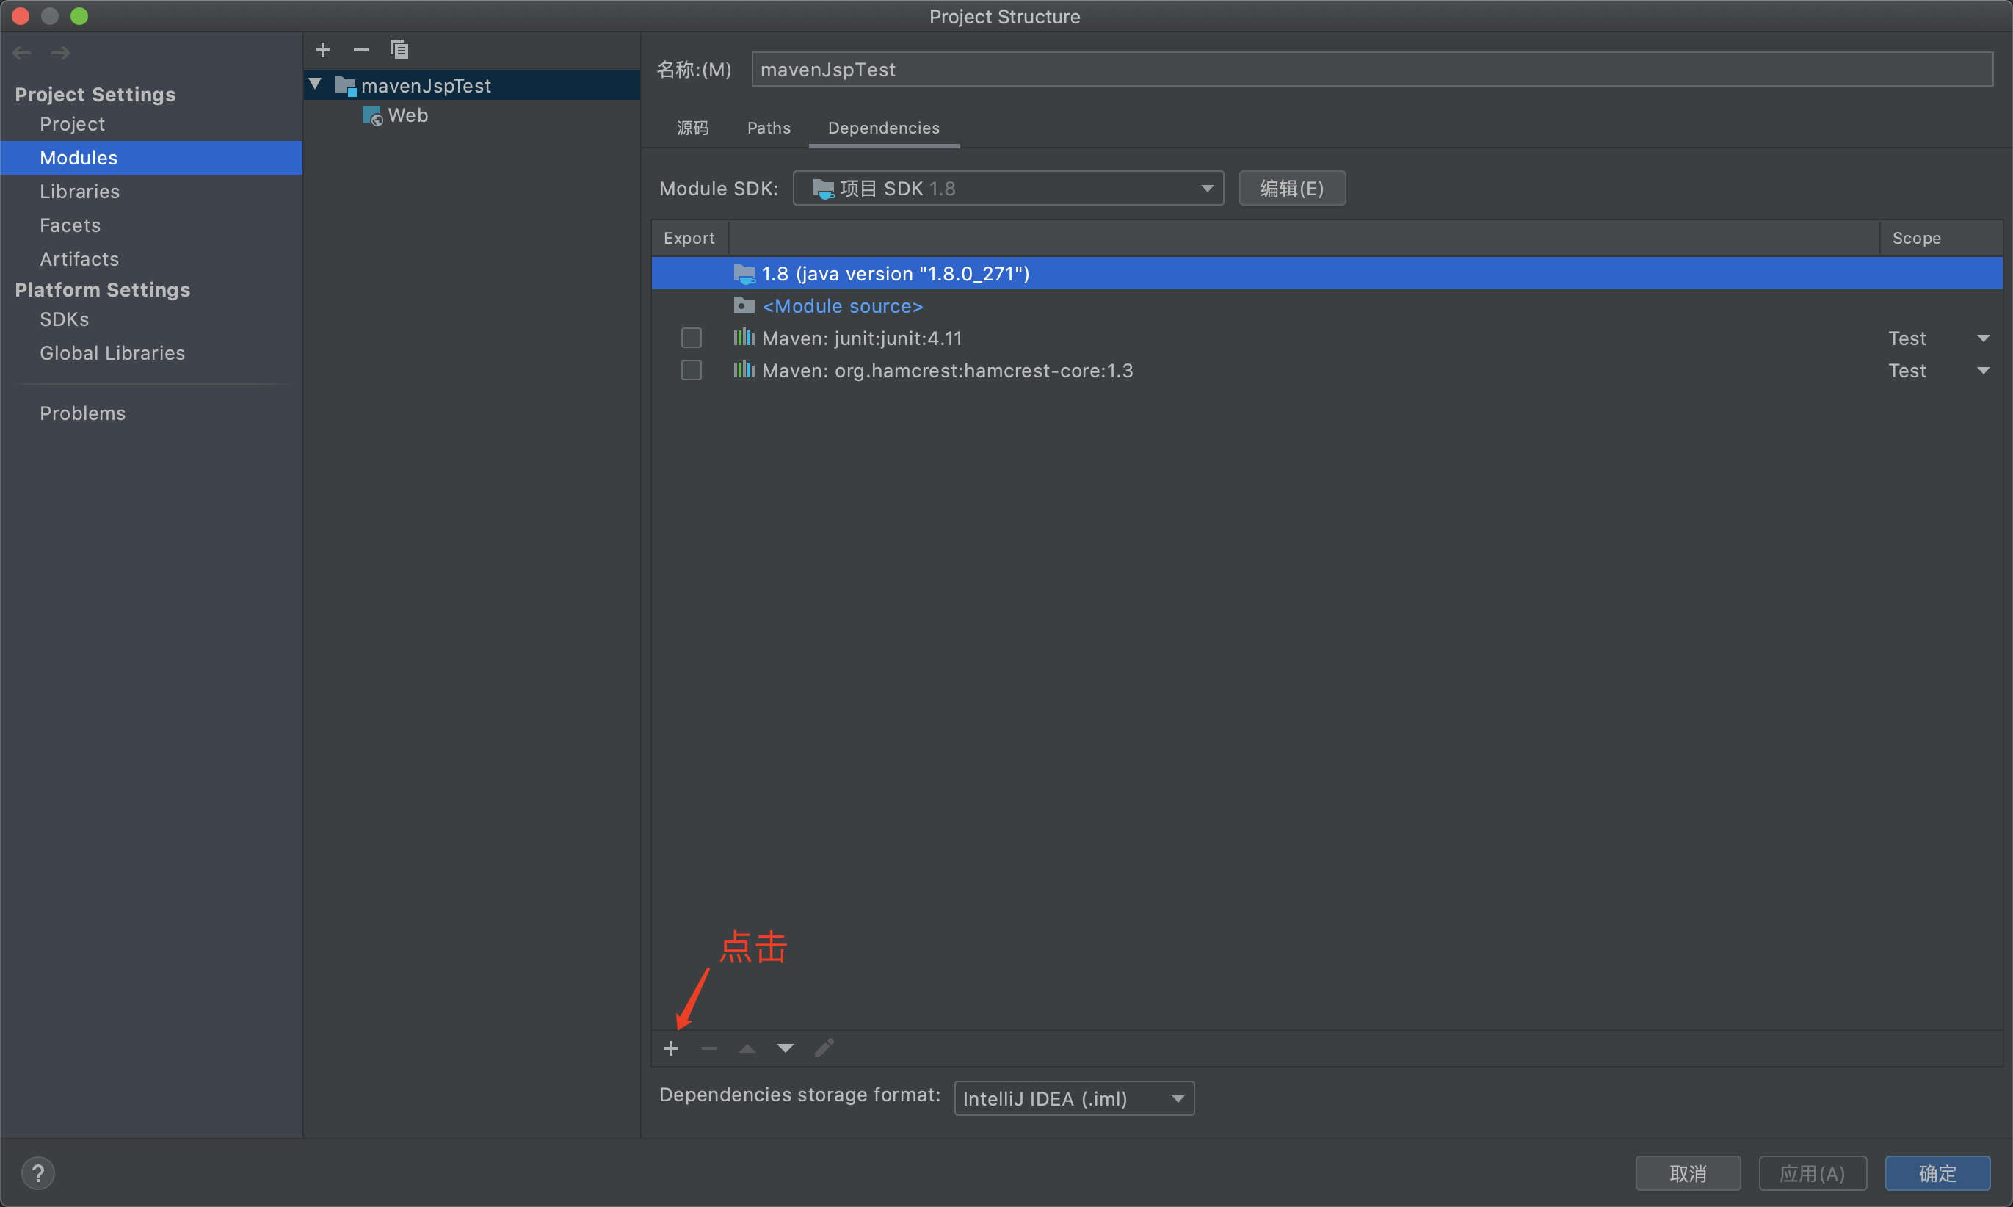2013x1207 pixels.
Task: Switch to the 源码 tab
Action: coord(692,128)
